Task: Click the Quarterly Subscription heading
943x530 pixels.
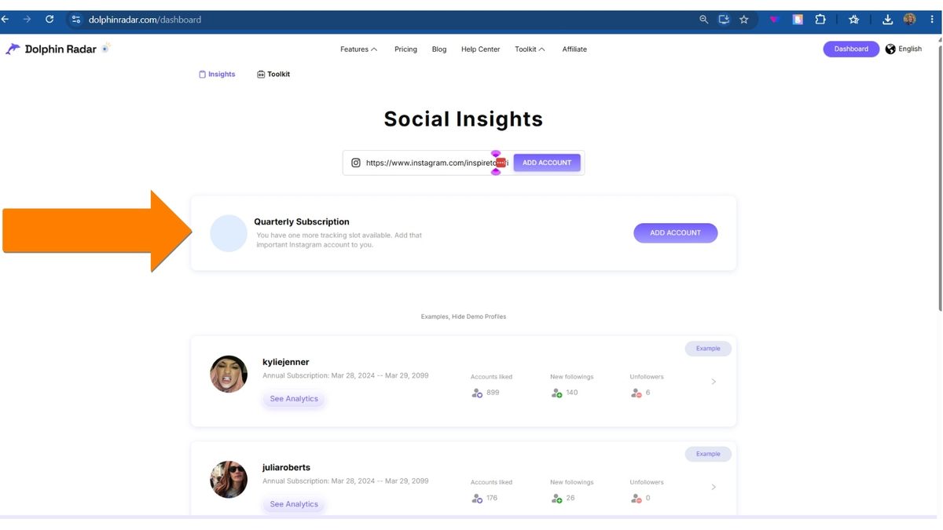Action: click(x=302, y=221)
